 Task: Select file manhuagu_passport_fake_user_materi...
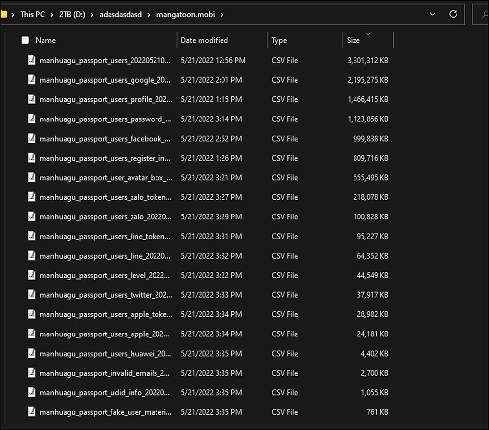106,412
